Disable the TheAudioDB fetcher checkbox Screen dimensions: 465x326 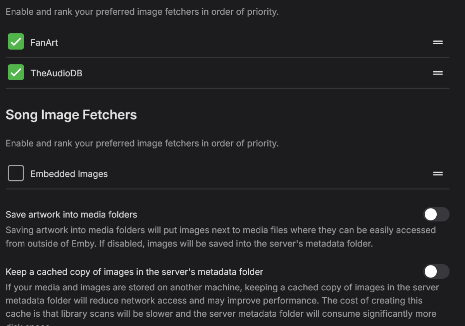coord(16,72)
